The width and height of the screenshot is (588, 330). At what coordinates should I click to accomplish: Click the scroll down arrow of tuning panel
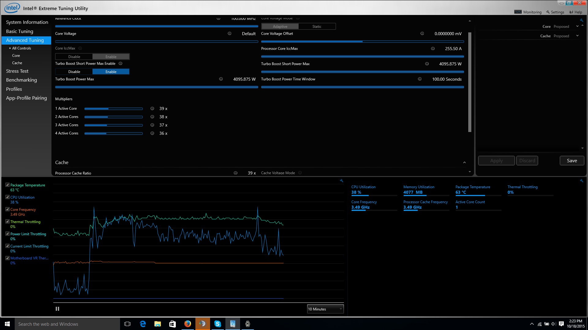point(470,172)
